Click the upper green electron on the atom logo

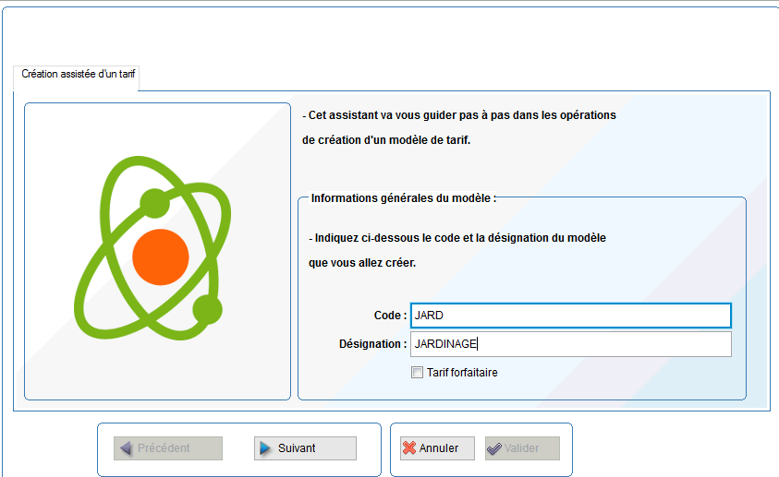(154, 203)
